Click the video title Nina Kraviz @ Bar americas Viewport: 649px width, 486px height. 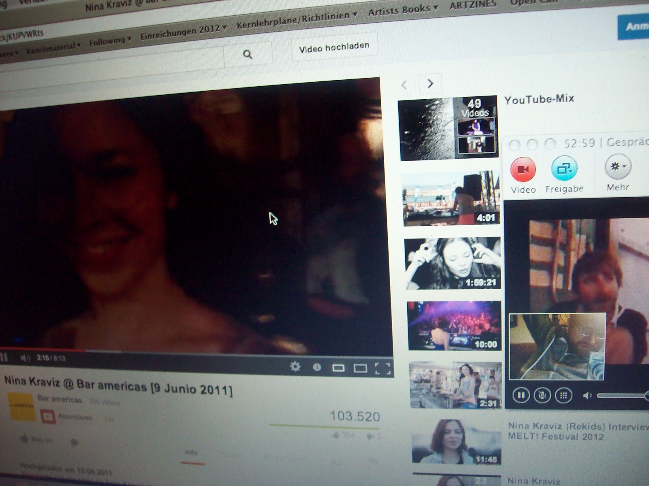[x=118, y=386]
